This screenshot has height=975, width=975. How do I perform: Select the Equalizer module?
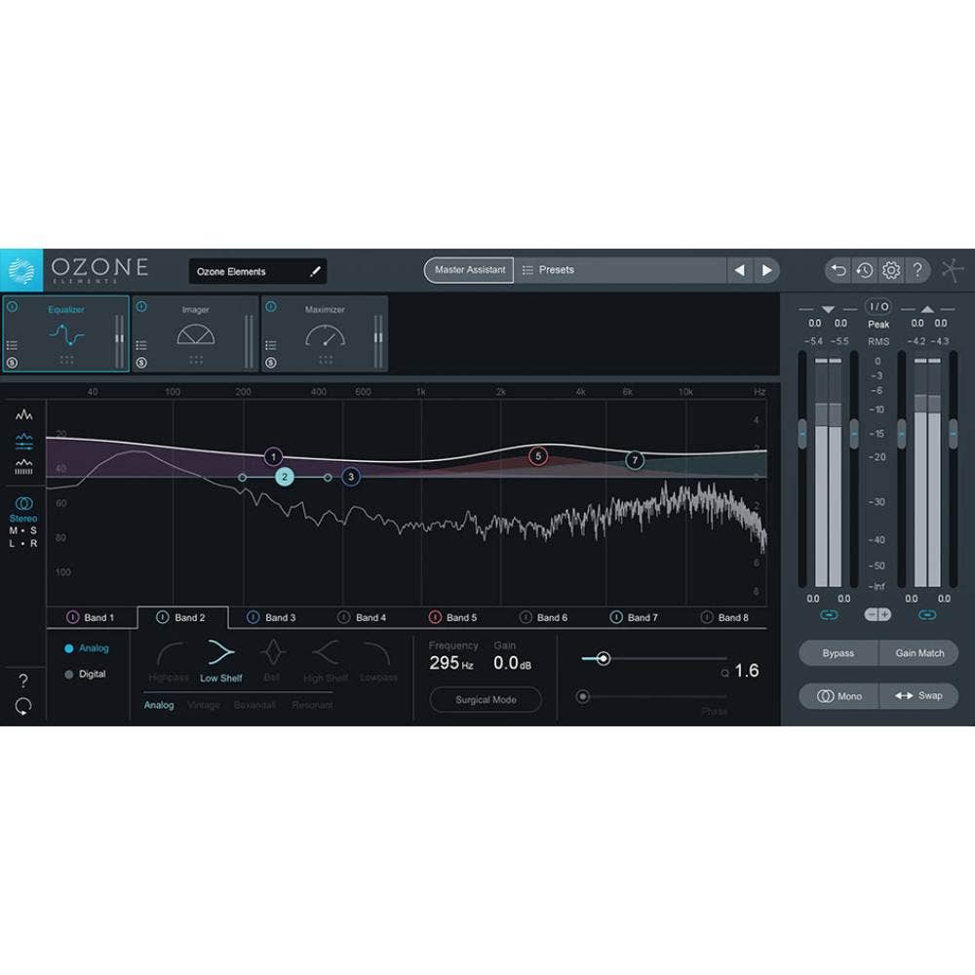click(66, 333)
